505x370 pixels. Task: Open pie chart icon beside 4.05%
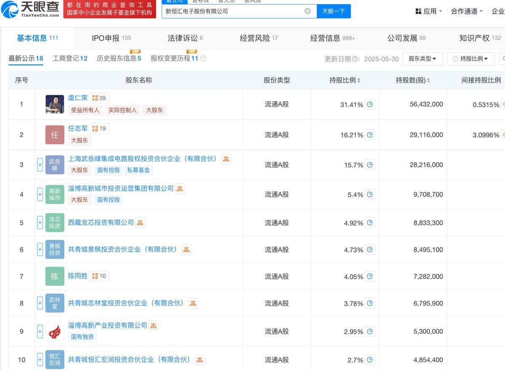pyautogui.click(x=370, y=276)
